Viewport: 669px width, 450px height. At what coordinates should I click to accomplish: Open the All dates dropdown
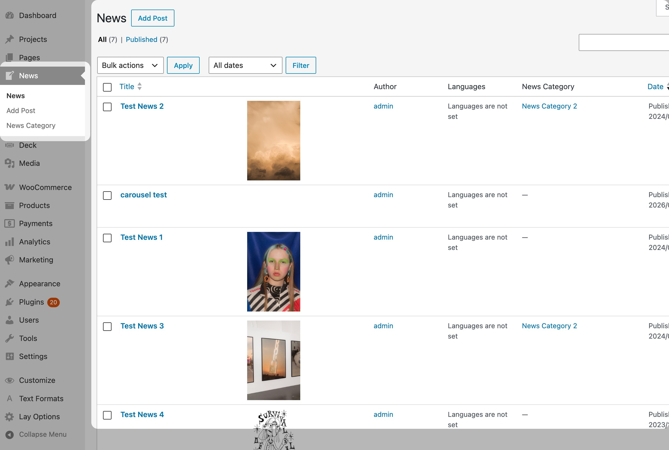point(246,66)
